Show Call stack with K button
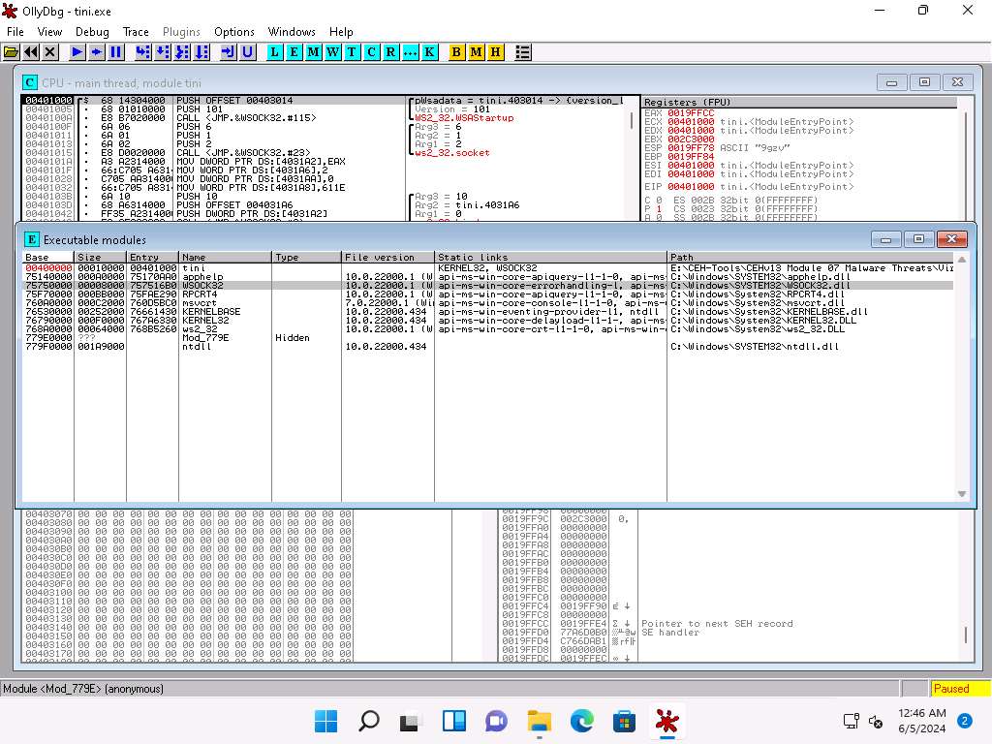 click(429, 51)
